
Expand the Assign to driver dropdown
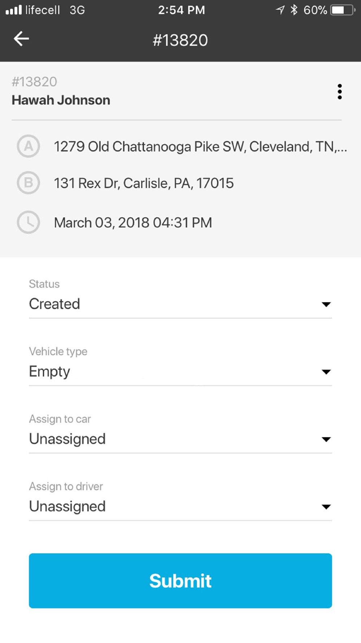pos(180,507)
